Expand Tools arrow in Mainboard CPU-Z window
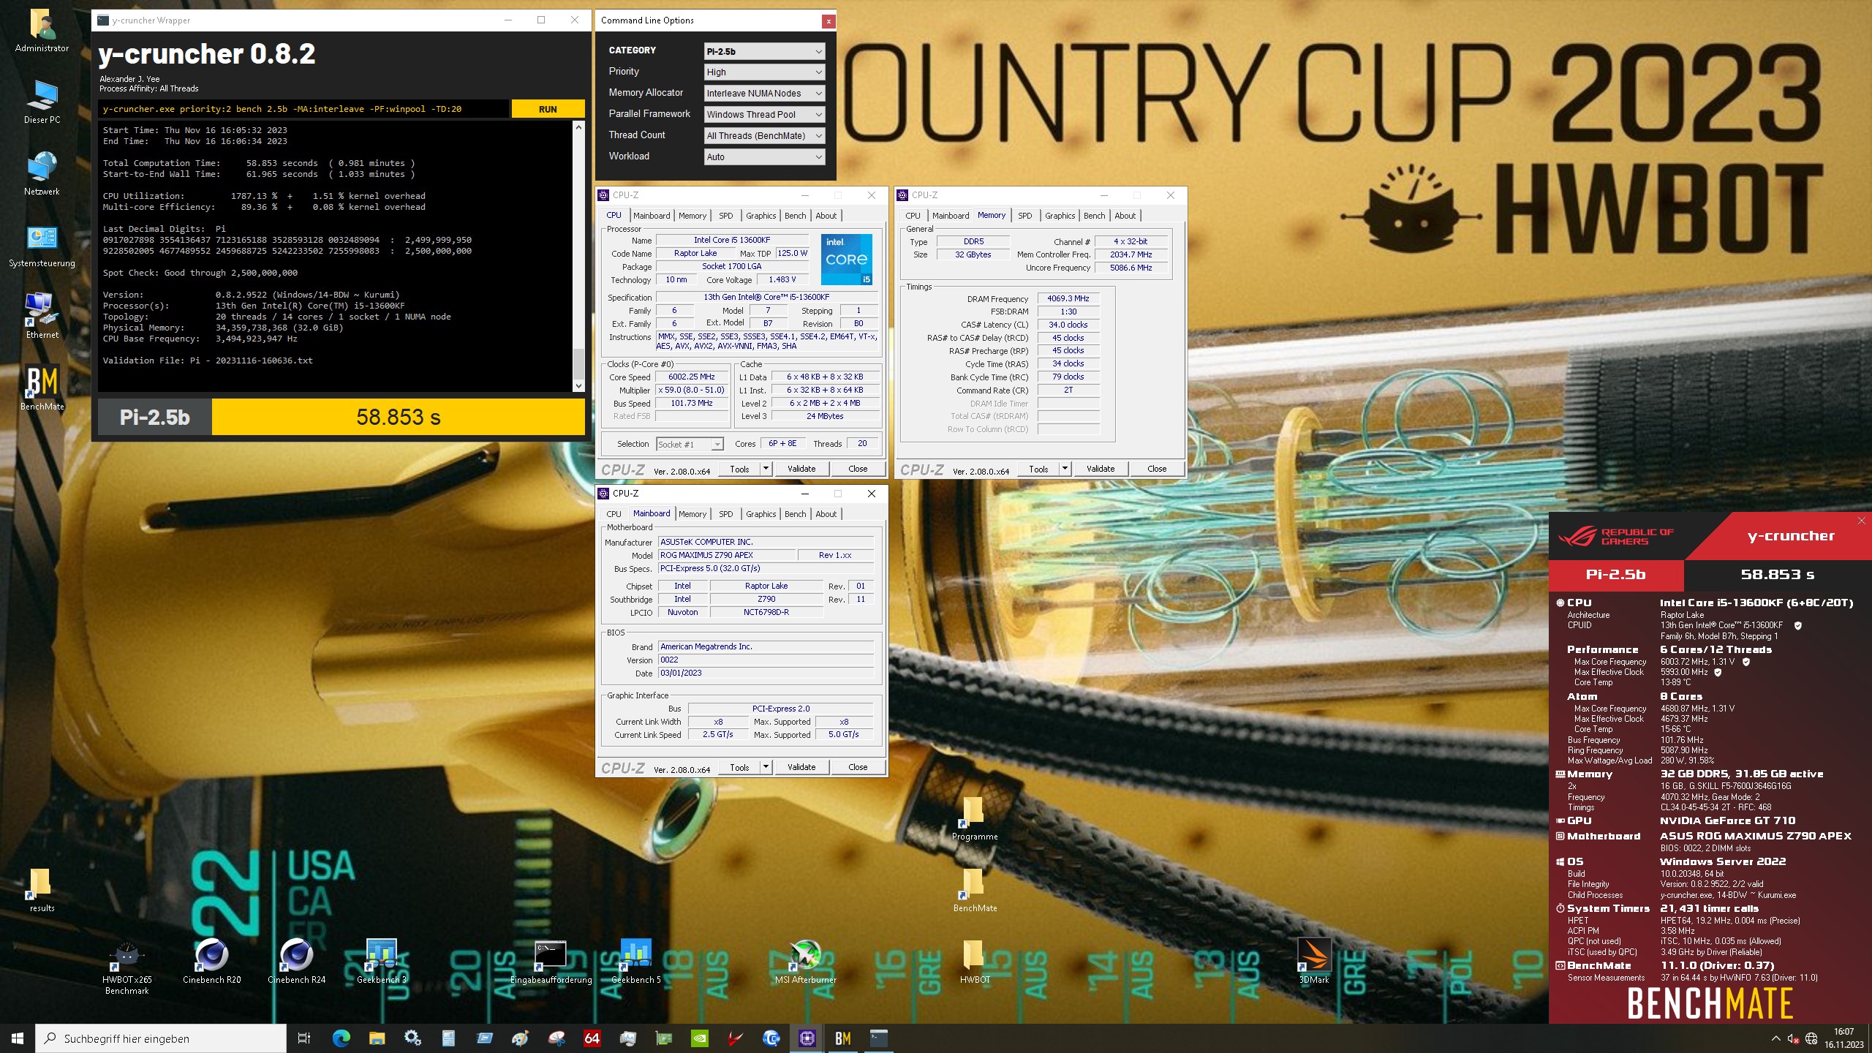The image size is (1872, 1053). (766, 767)
